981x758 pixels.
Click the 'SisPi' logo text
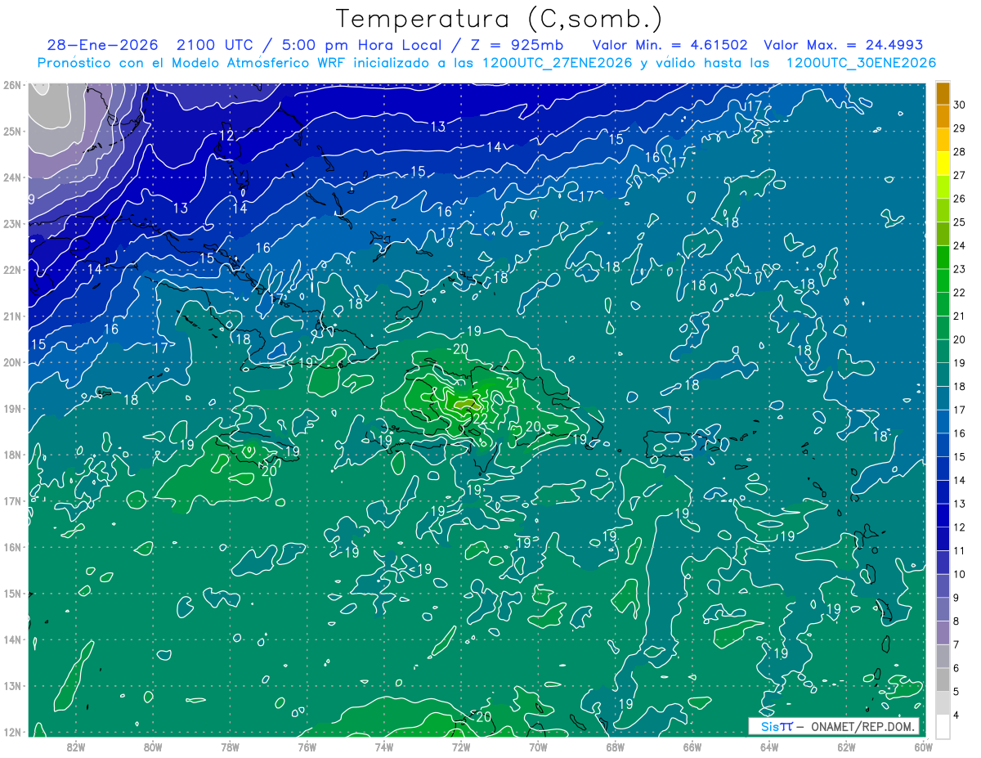[776, 726]
